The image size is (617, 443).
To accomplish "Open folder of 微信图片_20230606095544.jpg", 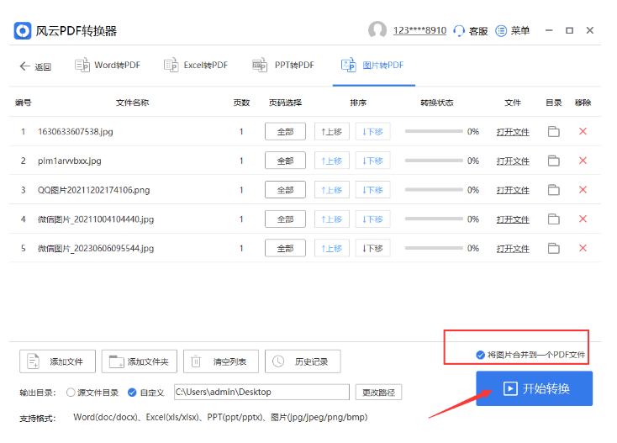I will 554,248.
